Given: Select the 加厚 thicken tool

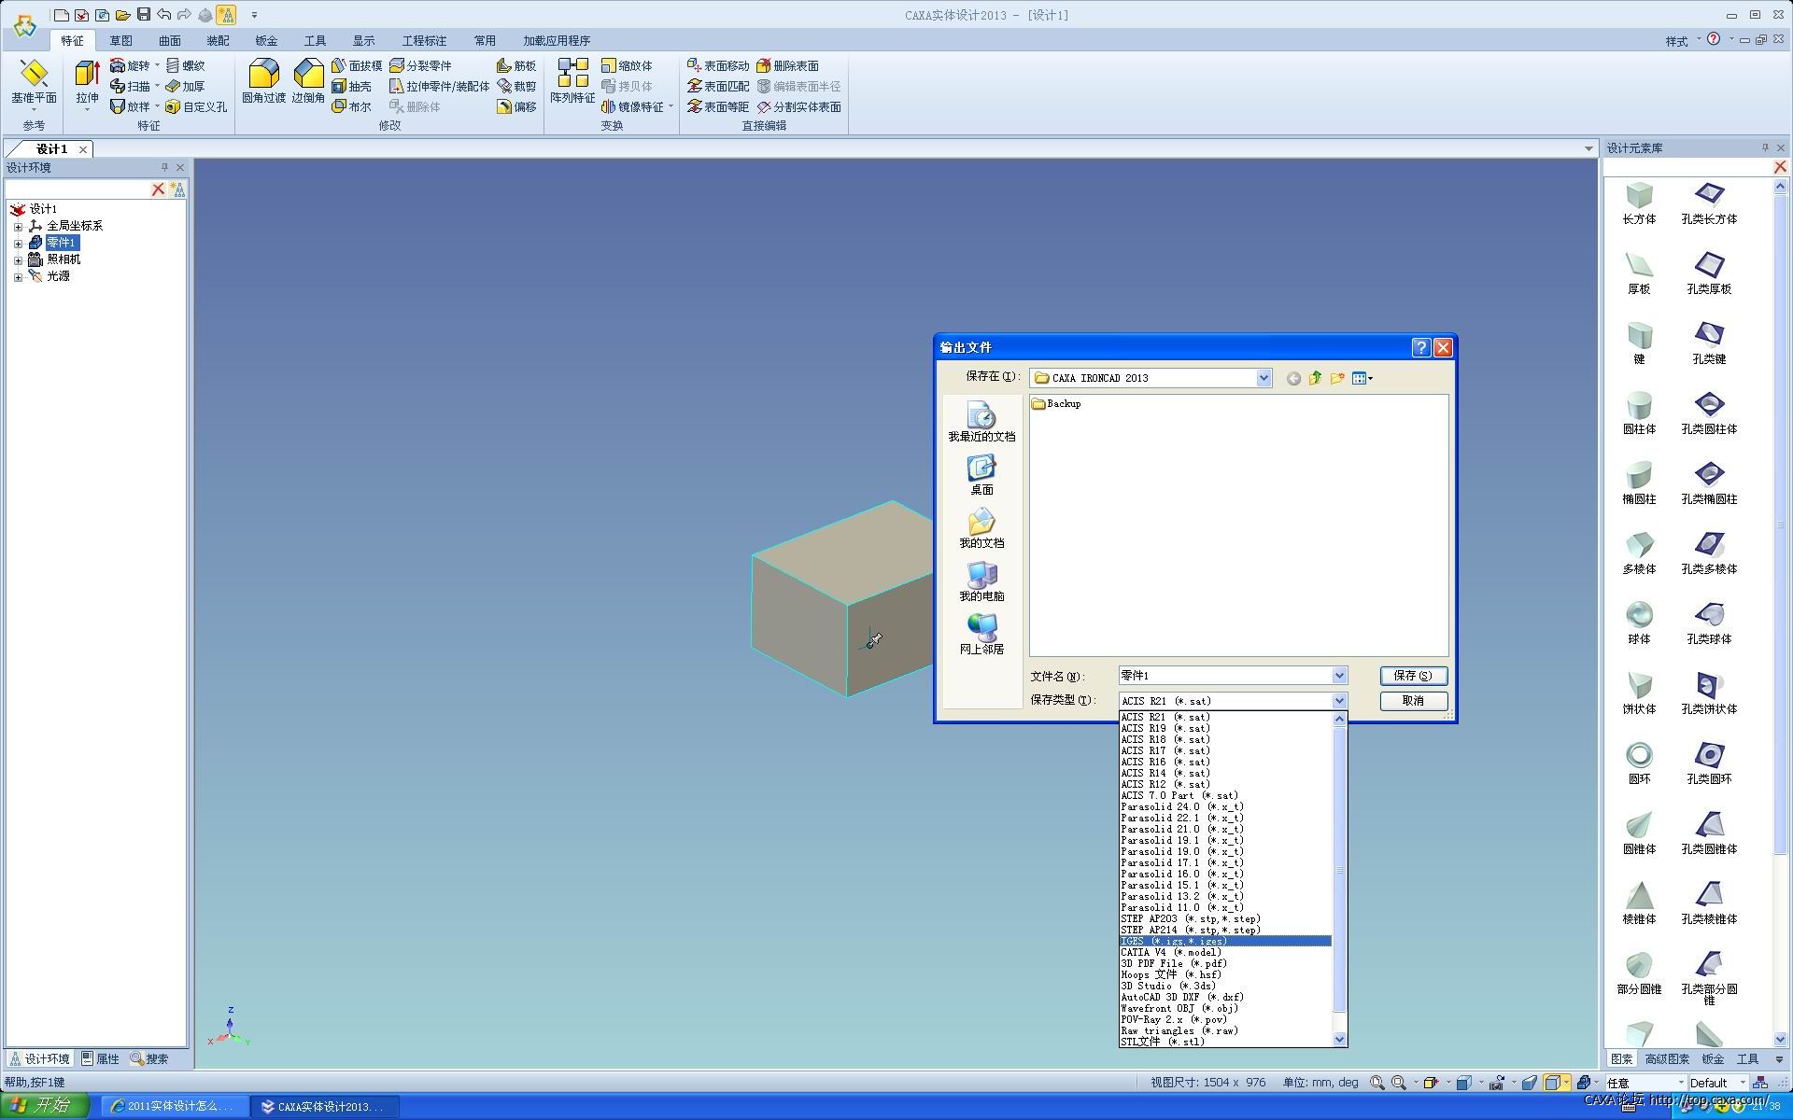Looking at the screenshot, I should (x=185, y=86).
